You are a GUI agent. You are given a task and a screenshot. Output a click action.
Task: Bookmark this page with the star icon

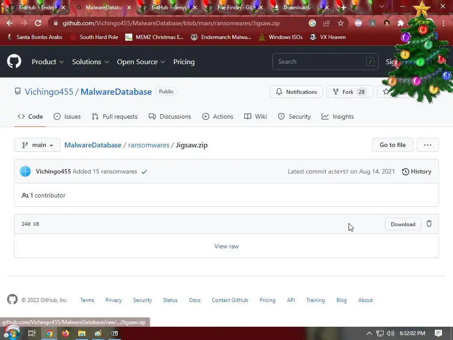point(341,23)
